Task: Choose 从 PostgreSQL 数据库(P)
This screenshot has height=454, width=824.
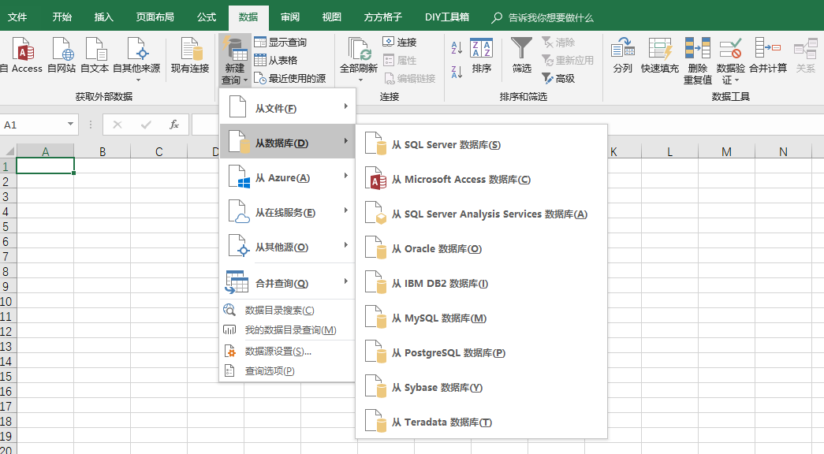Action: [481, 352]
